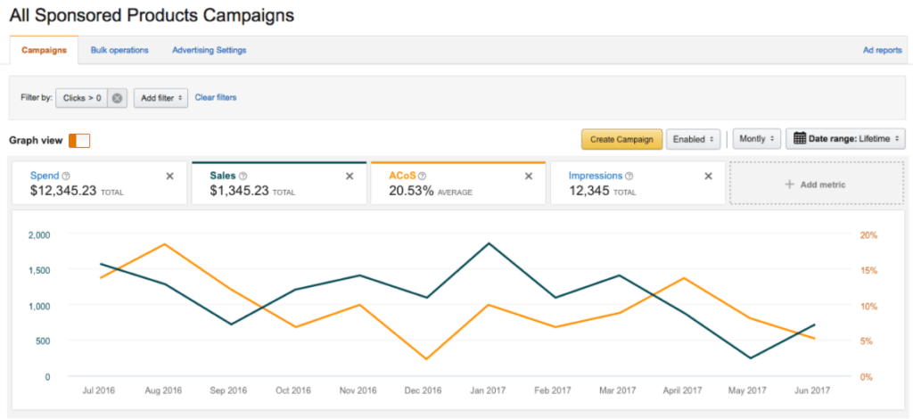Close the Sales metric card

pos(350,177)
